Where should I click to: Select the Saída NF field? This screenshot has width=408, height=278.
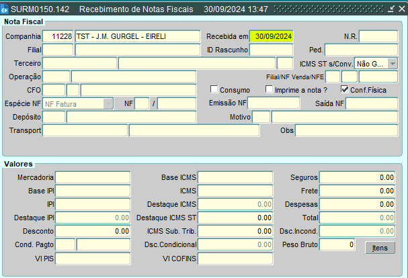[x=371, y=103]
